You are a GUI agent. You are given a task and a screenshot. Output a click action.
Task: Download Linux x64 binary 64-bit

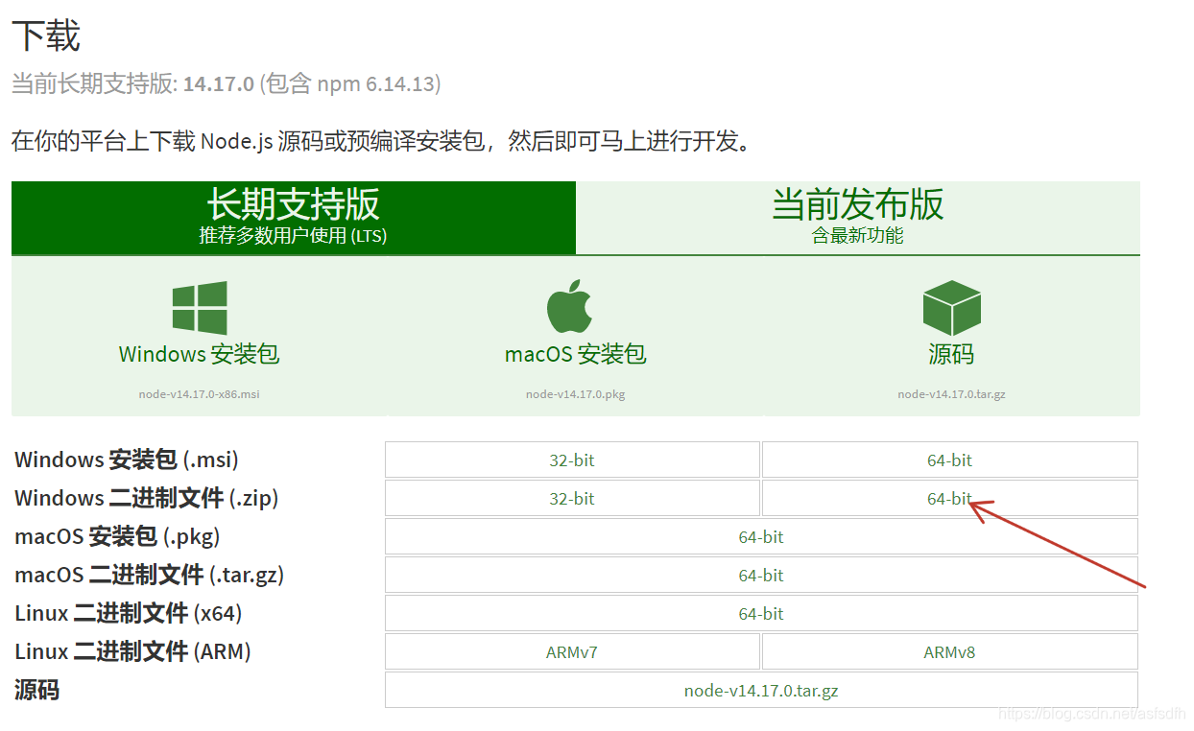[761, 613]
